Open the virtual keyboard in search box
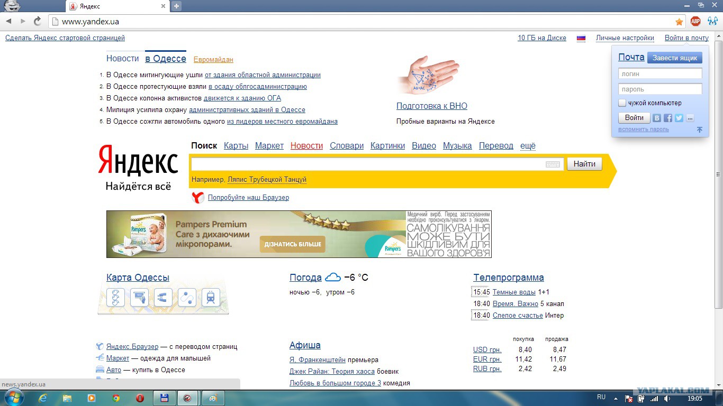This screenshot has width=723, height=406. click(553, 164)
